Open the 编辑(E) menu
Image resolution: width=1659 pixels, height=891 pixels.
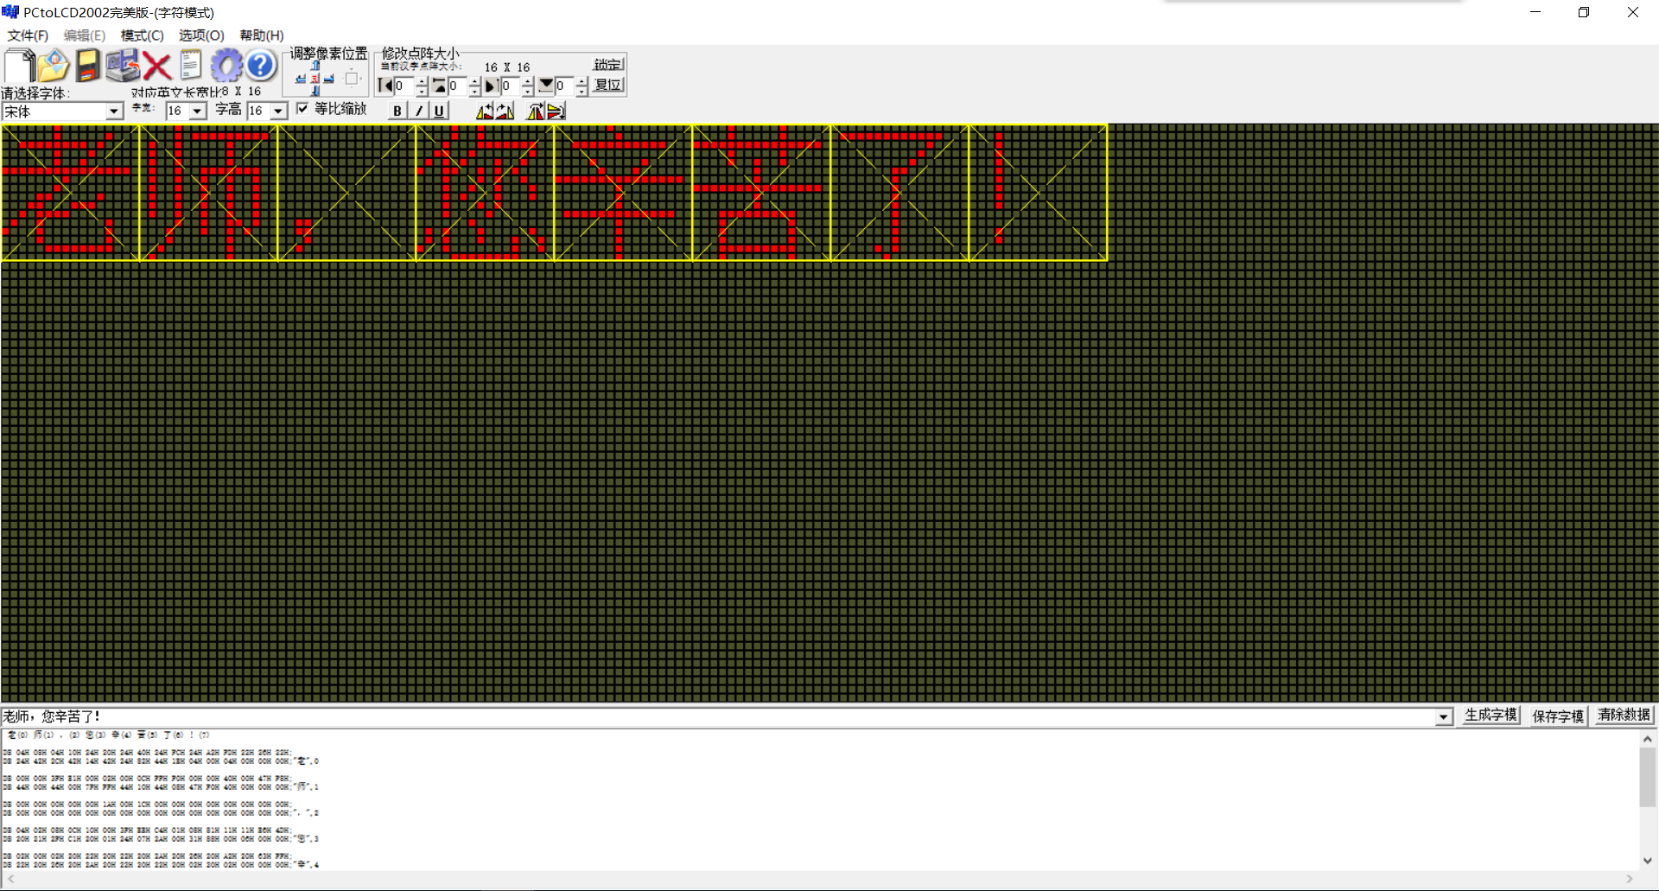85,35
